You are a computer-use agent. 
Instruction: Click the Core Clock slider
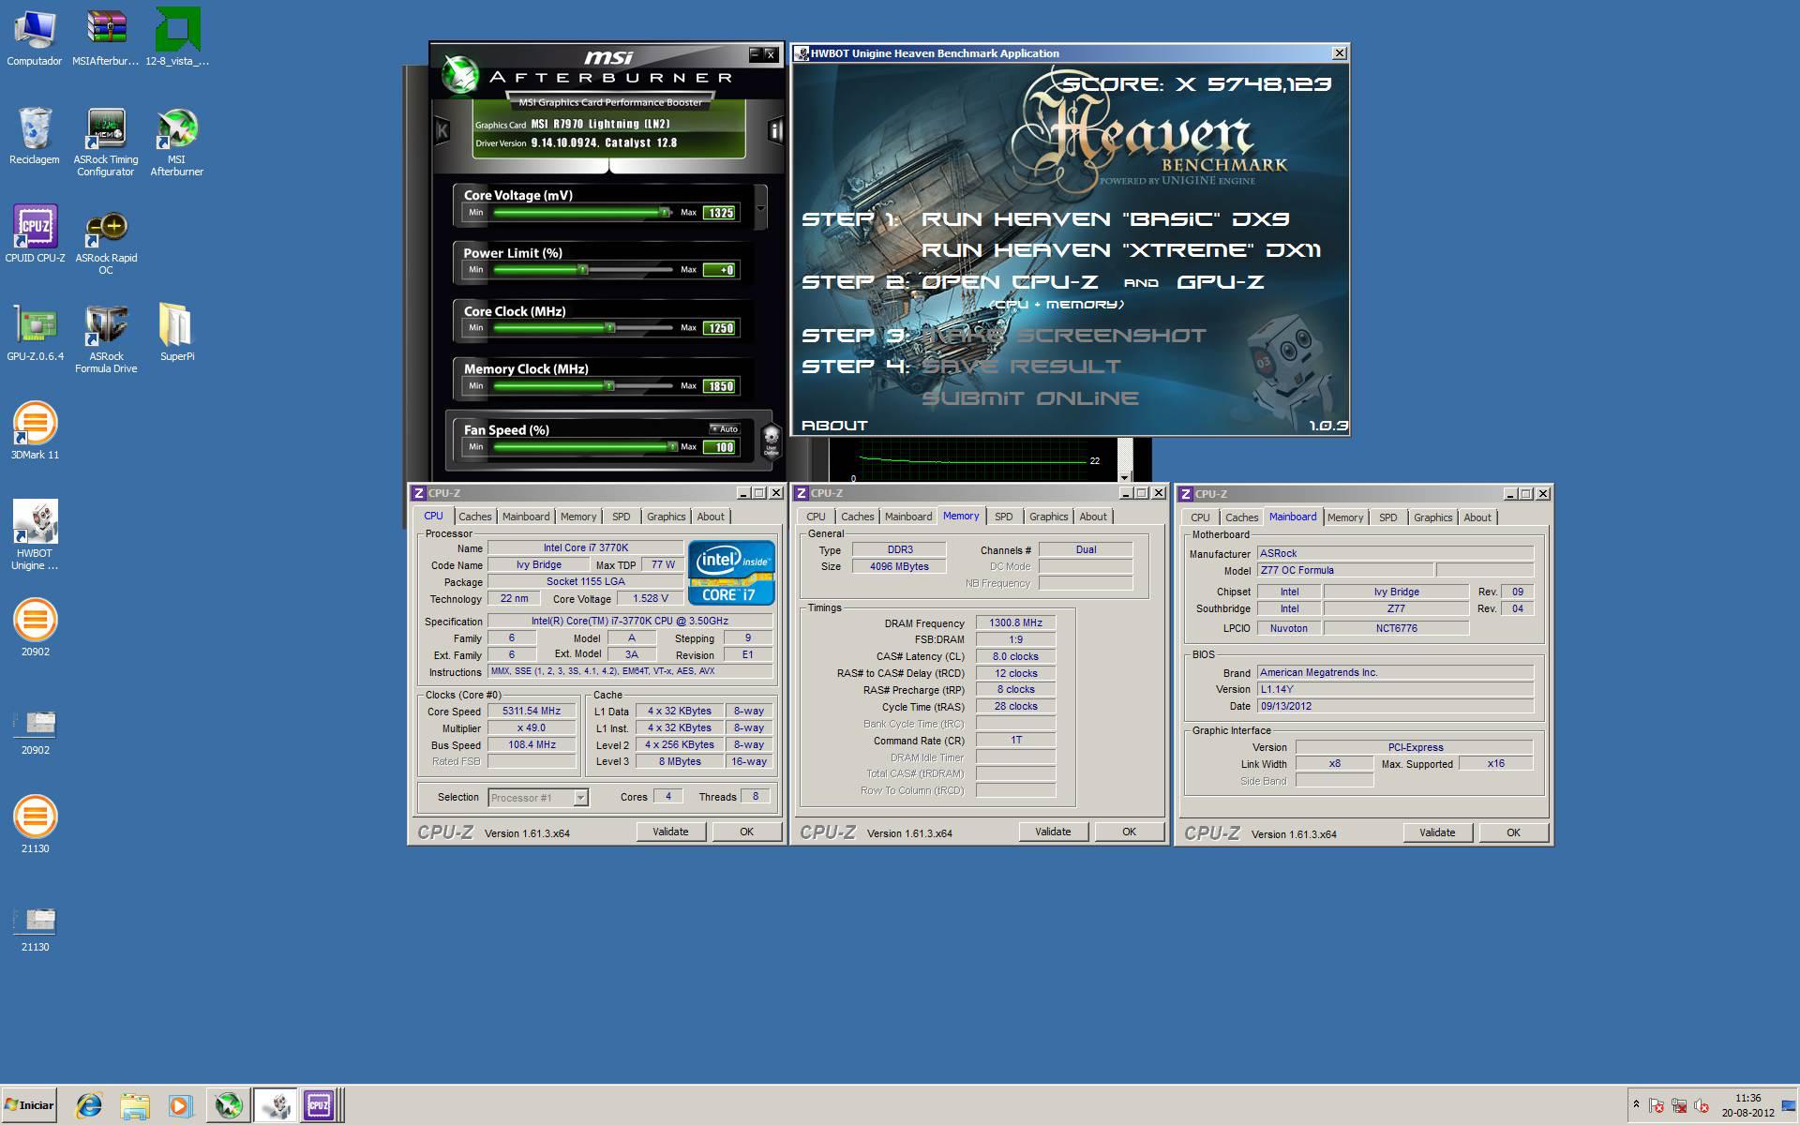click(x=583, y=328)
